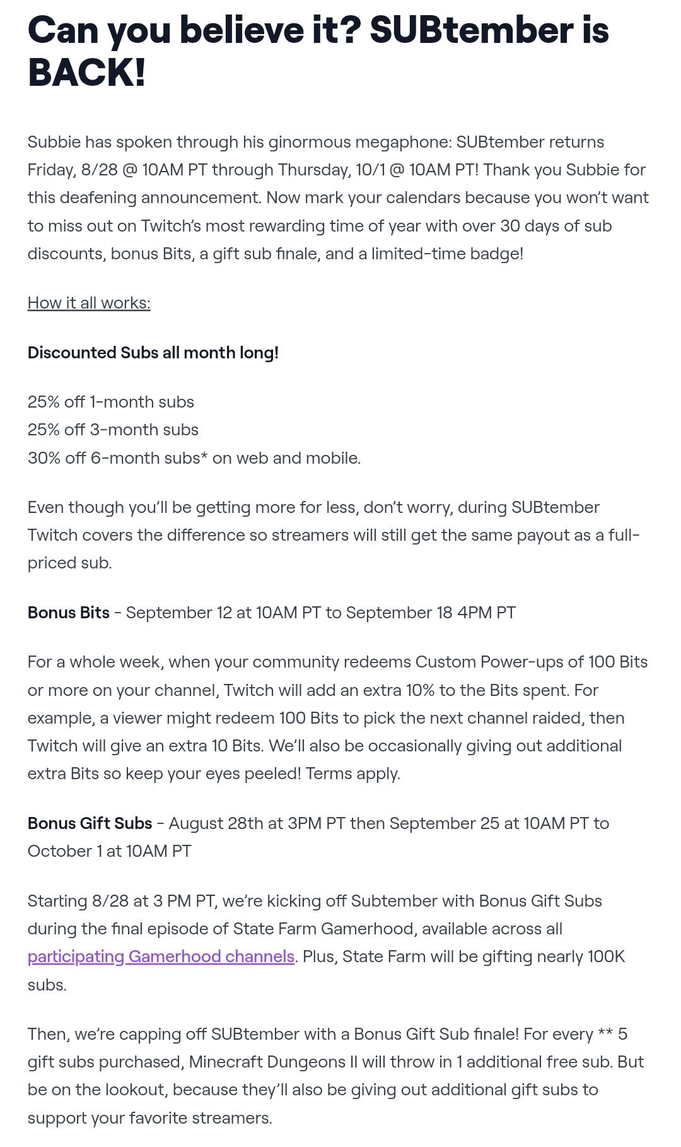The image size is (681, 1147).
Task: Click the support your favorite streamers line
Action: tap(150, 1118)
